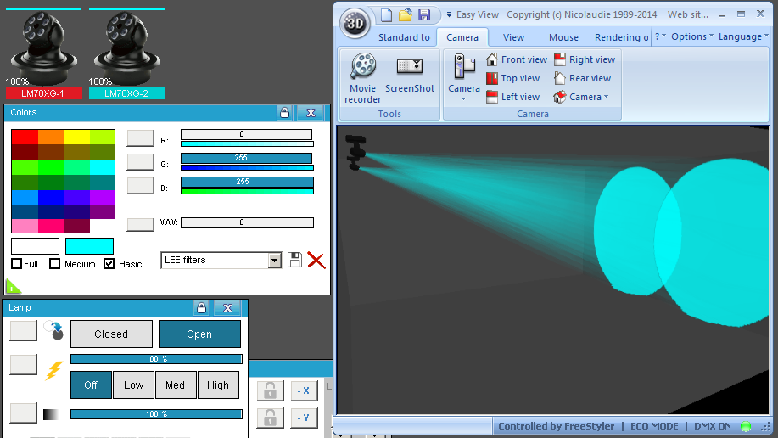
Task: Open the View ribbon tab
Action: tap(513, 37)
